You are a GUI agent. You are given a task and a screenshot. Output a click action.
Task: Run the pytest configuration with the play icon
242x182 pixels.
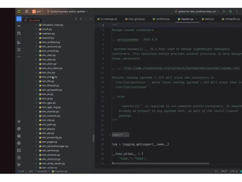click(224, 12)
